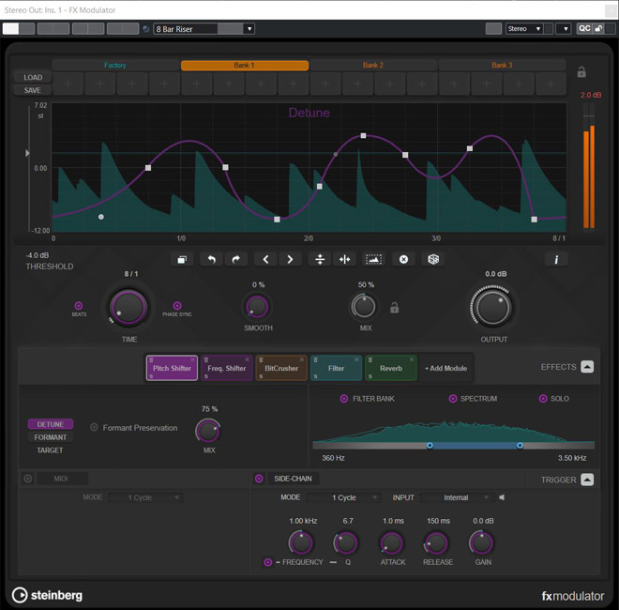Click the LOAD button

[x=33, y=78]
